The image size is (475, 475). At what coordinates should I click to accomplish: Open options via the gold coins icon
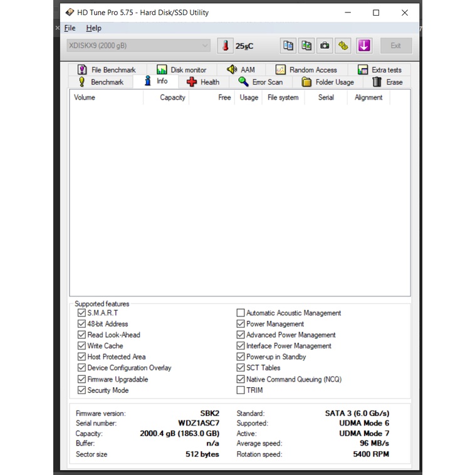pyautogui.click(x=343, y=46)
